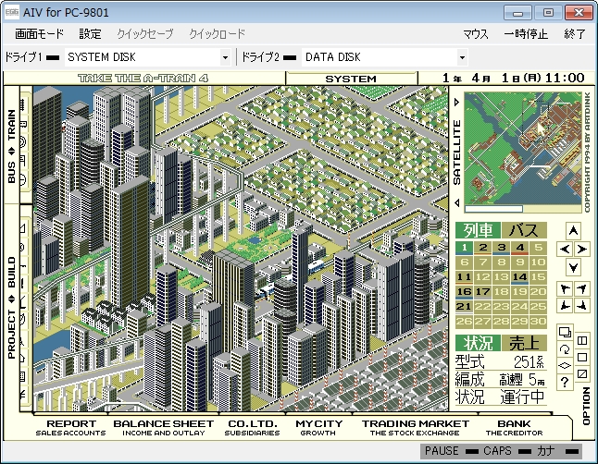Click the down arrow to pan the map down
Image resolution: width=598 pixels, height=464 pixels.
(x=573, y=267)
